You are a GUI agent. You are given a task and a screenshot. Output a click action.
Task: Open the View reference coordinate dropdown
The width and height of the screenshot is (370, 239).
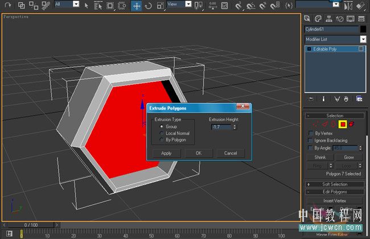pyautogui.click(x=188, y=4)
